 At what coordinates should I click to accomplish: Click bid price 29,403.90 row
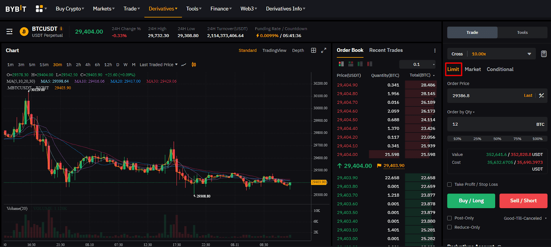386,178
